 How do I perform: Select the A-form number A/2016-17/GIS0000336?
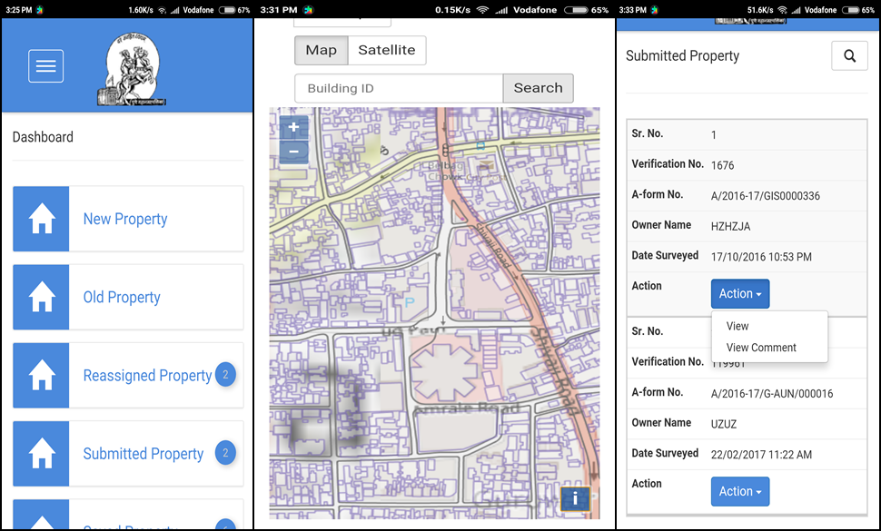[x=766, y=196]
